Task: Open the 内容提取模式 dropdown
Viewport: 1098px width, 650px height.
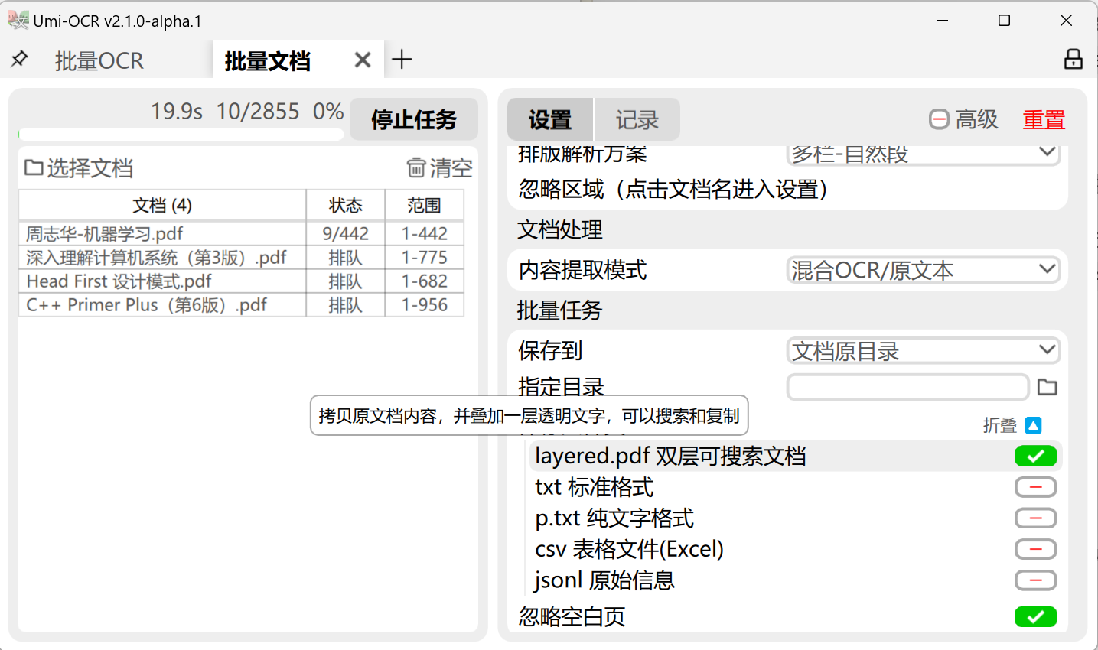Action: pos(923,269)
